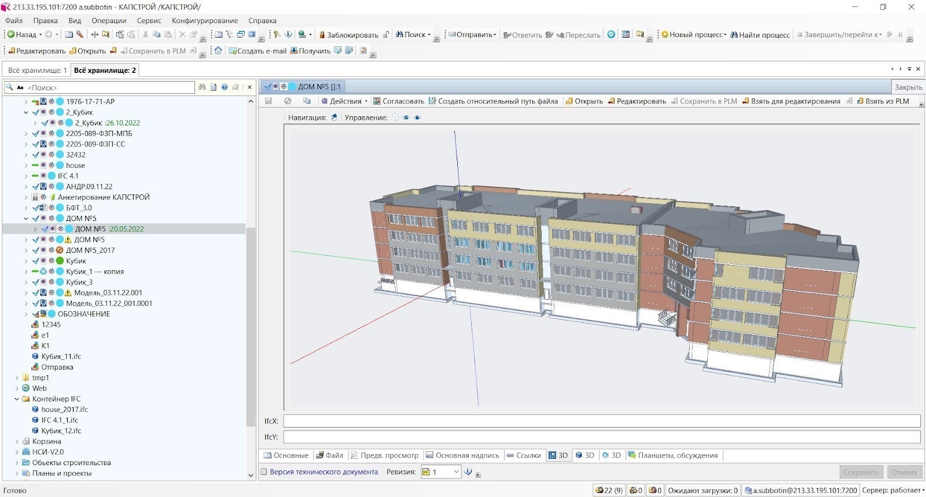This screenshot has width=926, height=497.
Task: Click the Управление wireframe cube icon
Action: [395, 117]
